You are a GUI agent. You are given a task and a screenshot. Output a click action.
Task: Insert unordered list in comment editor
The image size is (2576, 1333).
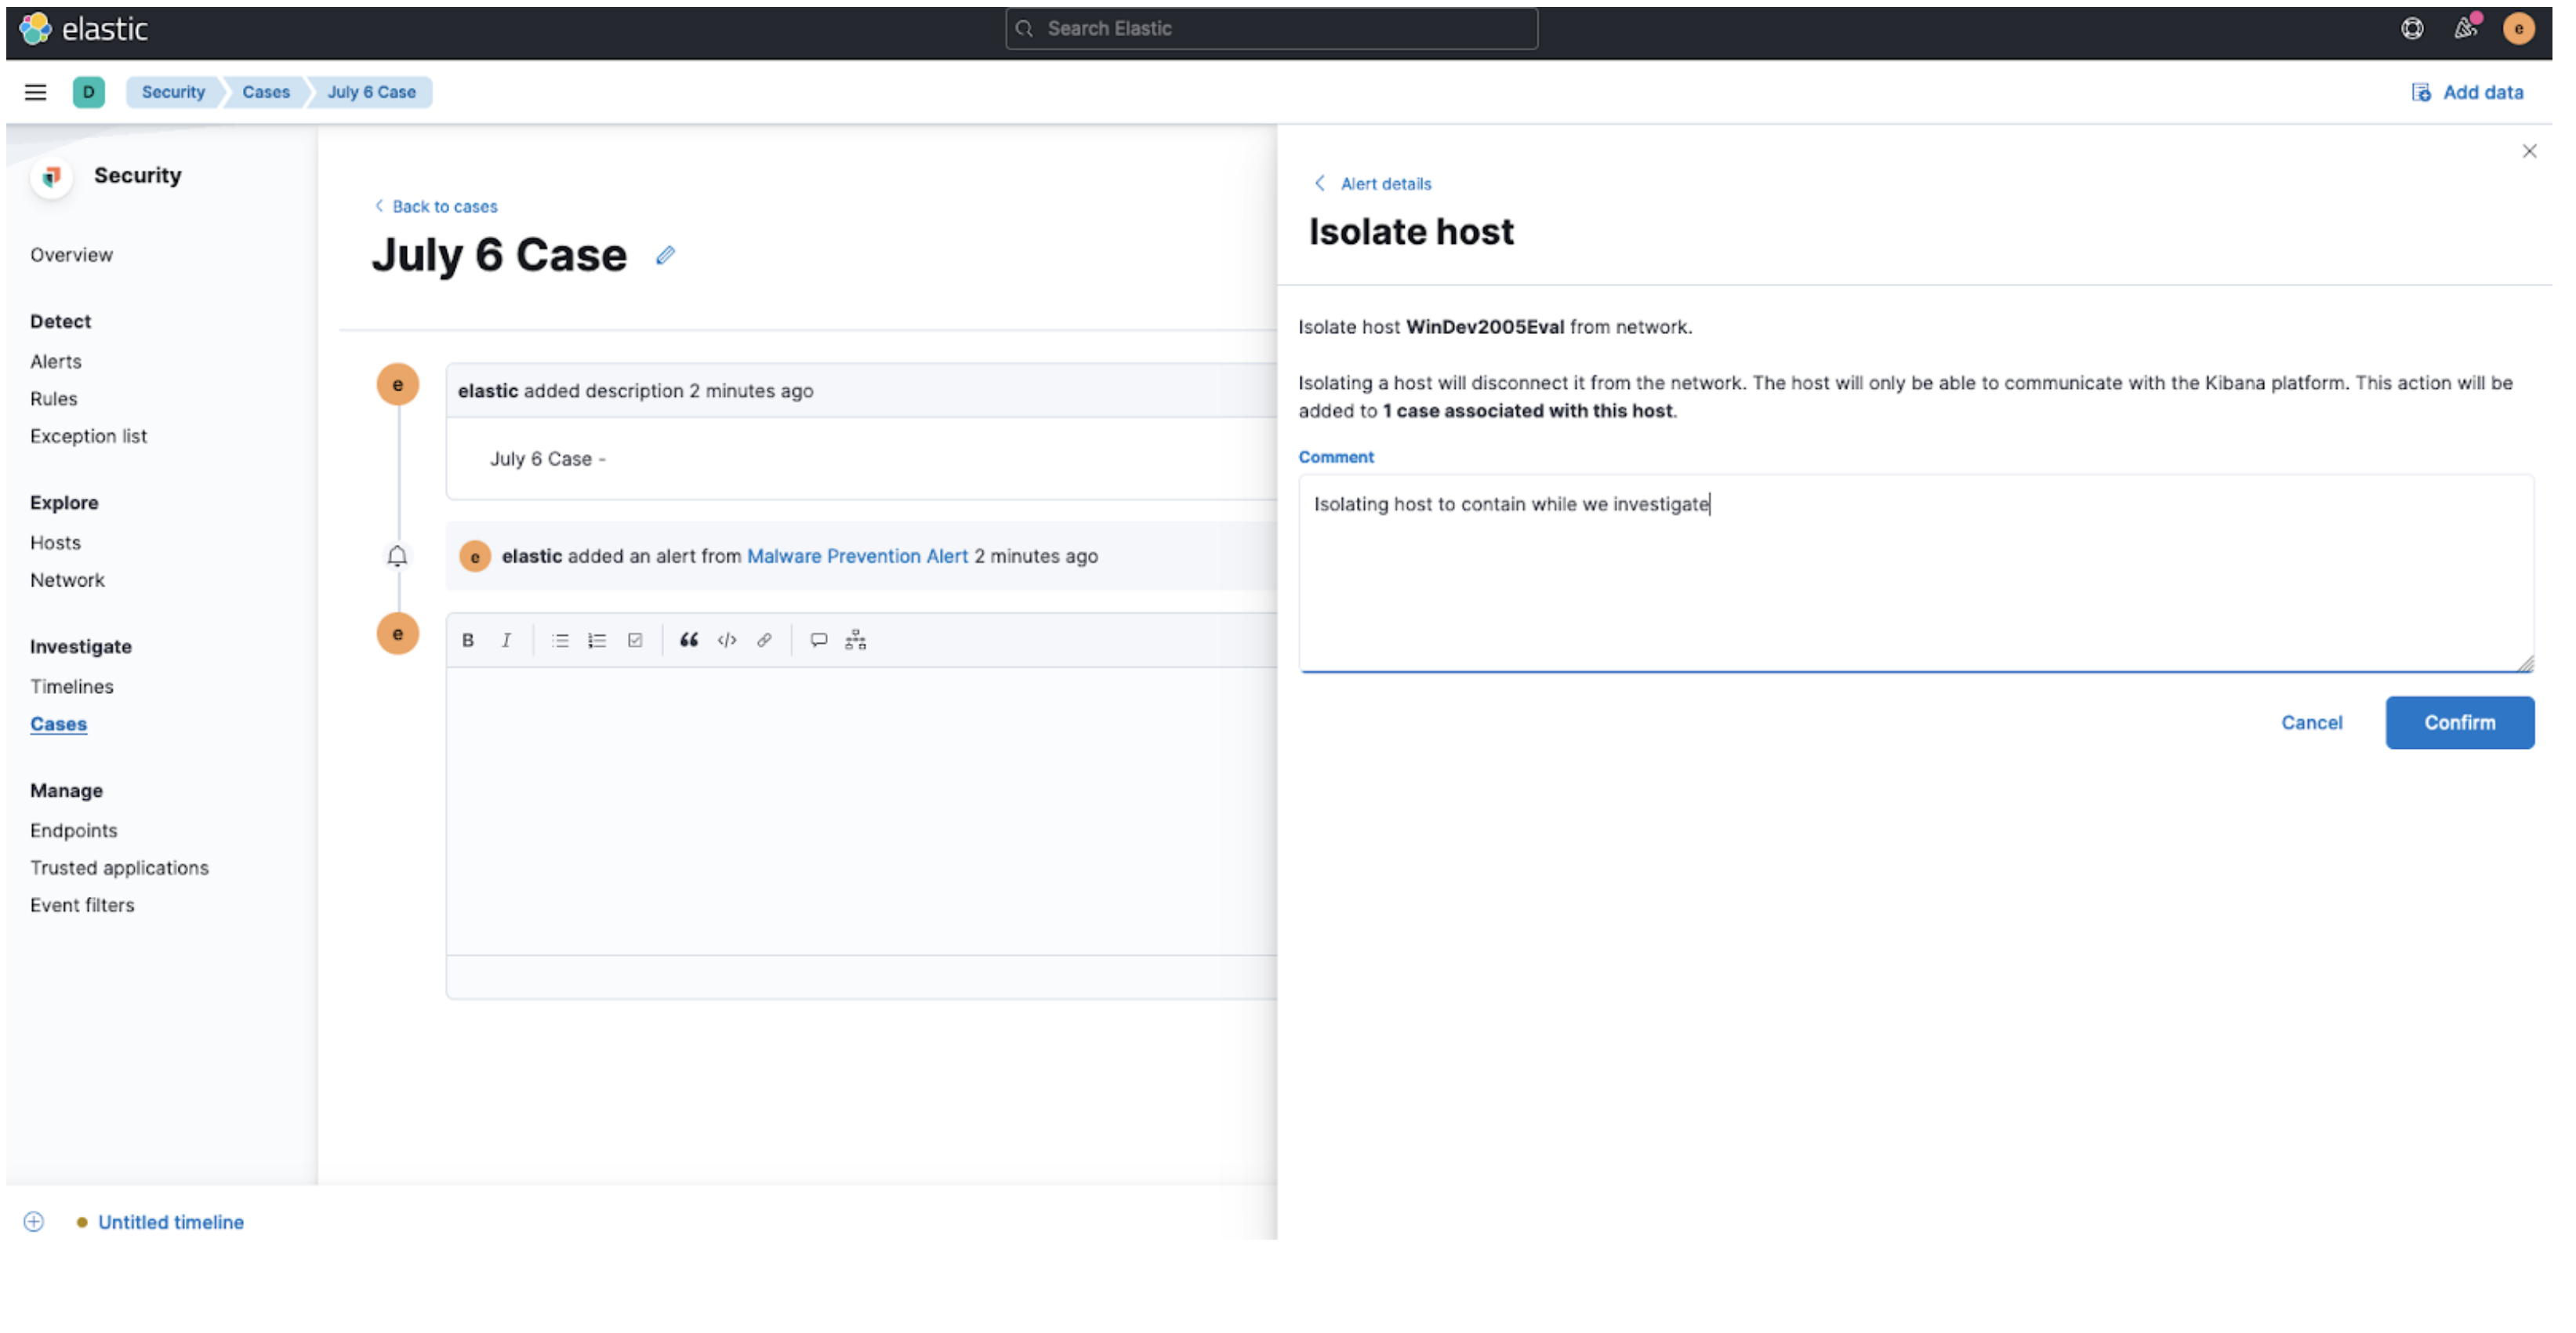(x=560, y=640)
